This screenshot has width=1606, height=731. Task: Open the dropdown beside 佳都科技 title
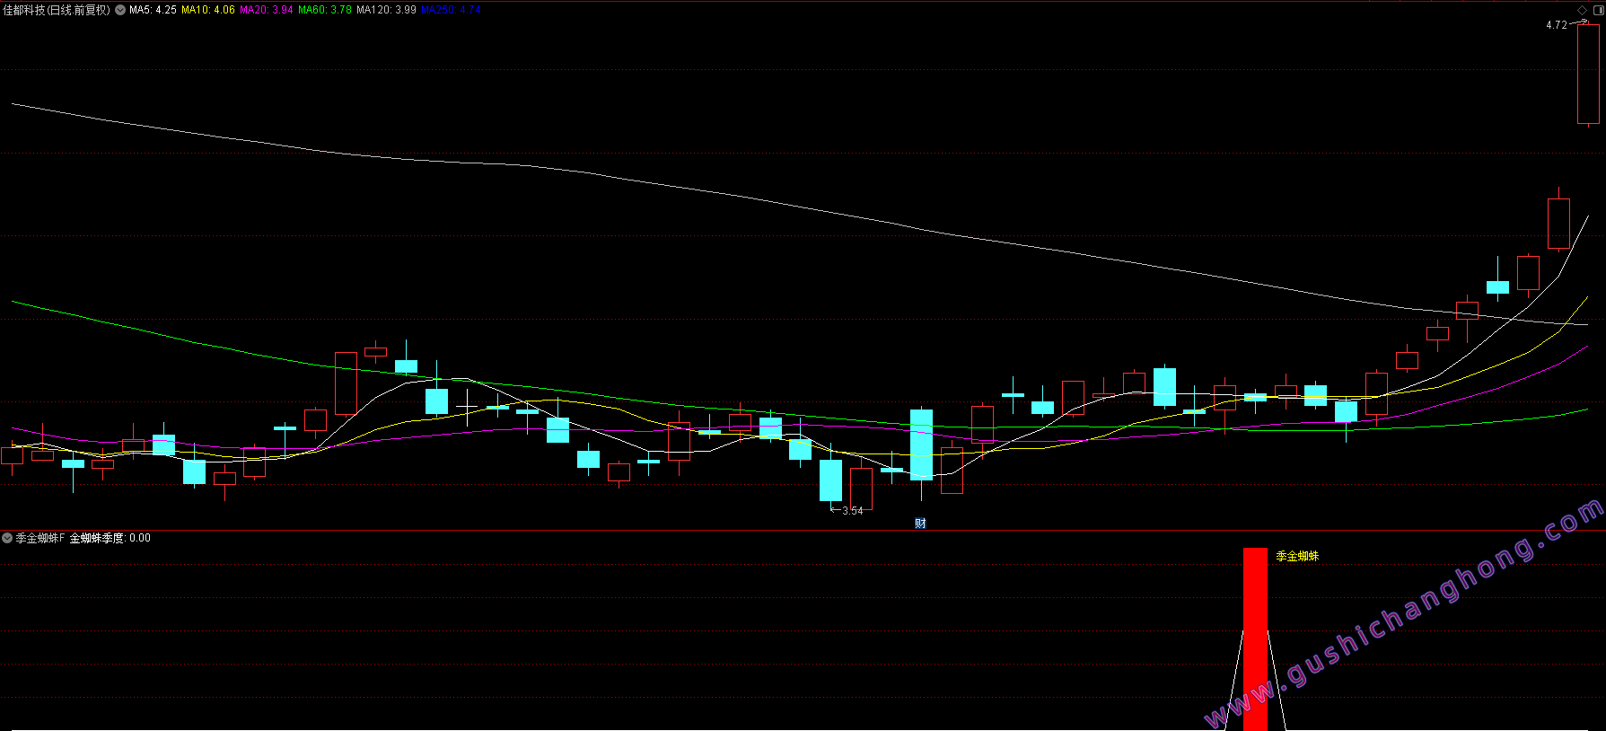point(120,10)
